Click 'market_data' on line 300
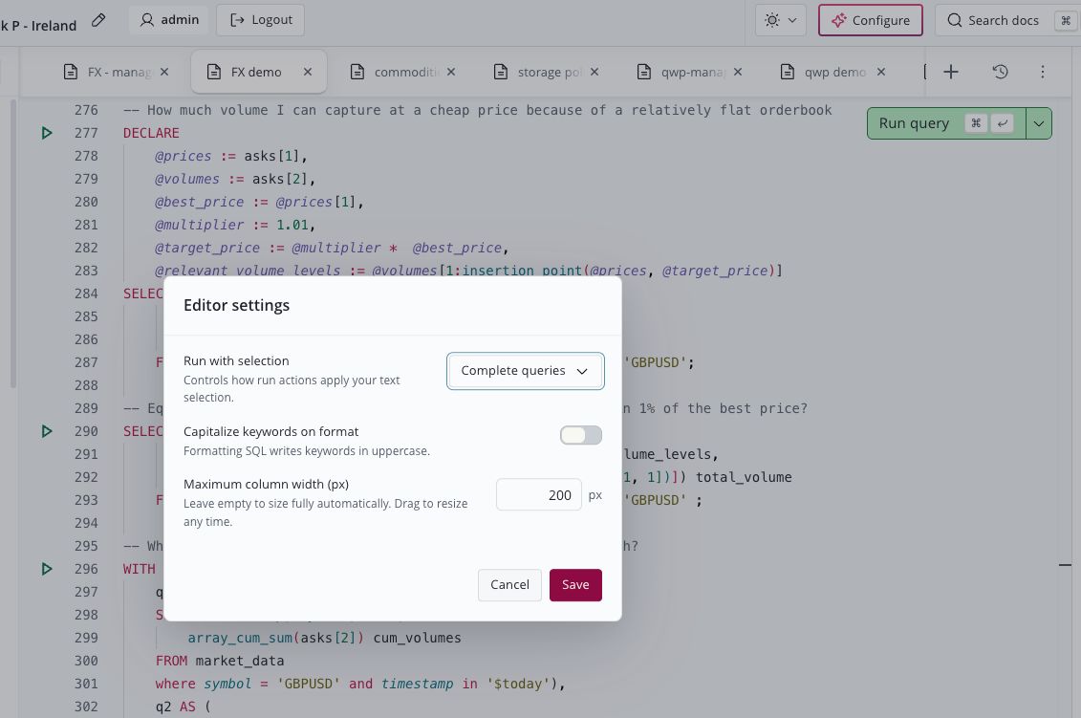The image size is (1081, 718). click(x=239, y=661)
